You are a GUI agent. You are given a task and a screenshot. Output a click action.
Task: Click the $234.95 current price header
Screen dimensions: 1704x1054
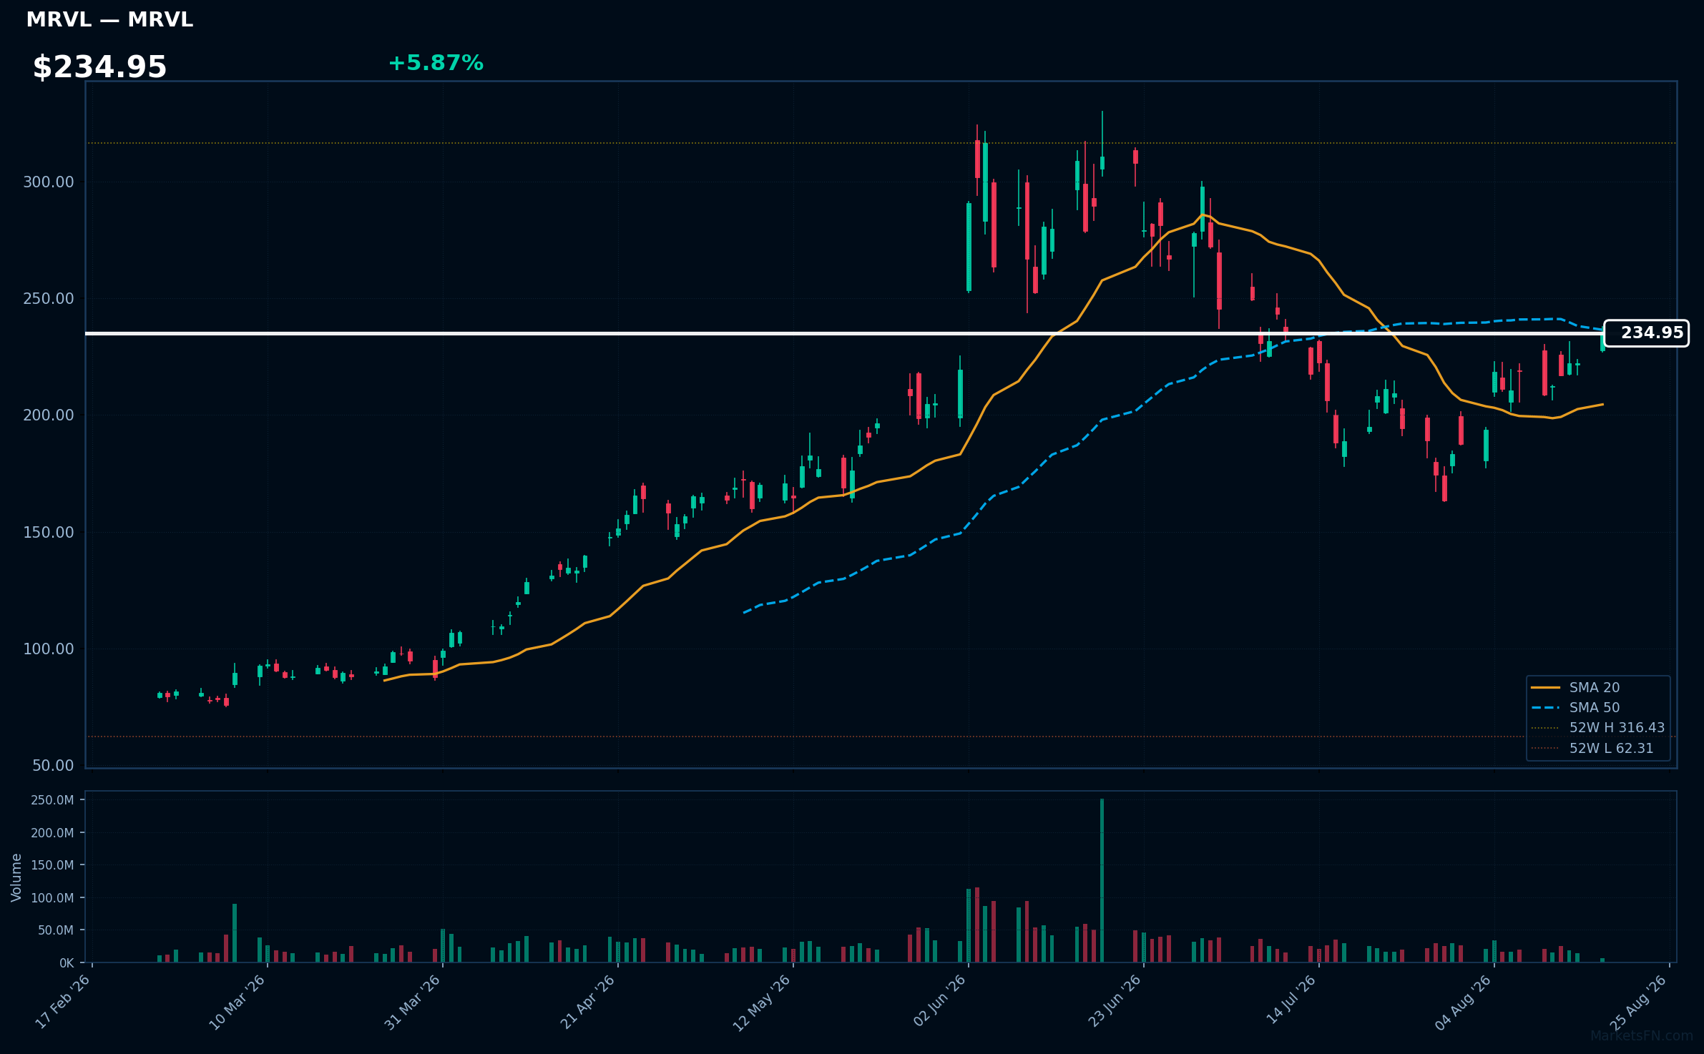coord(99,67)
